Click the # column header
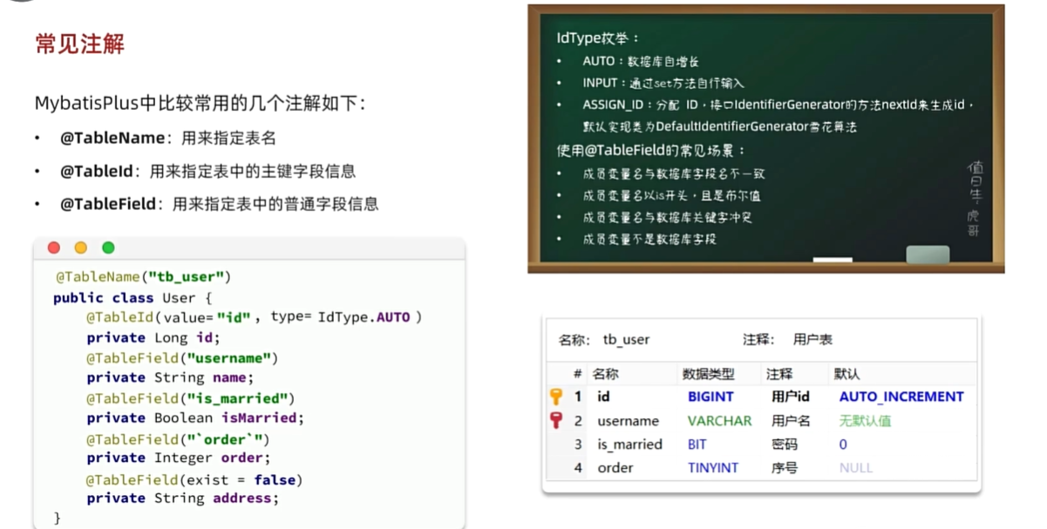Screen dimensions: 1047x529 (577, 374)
